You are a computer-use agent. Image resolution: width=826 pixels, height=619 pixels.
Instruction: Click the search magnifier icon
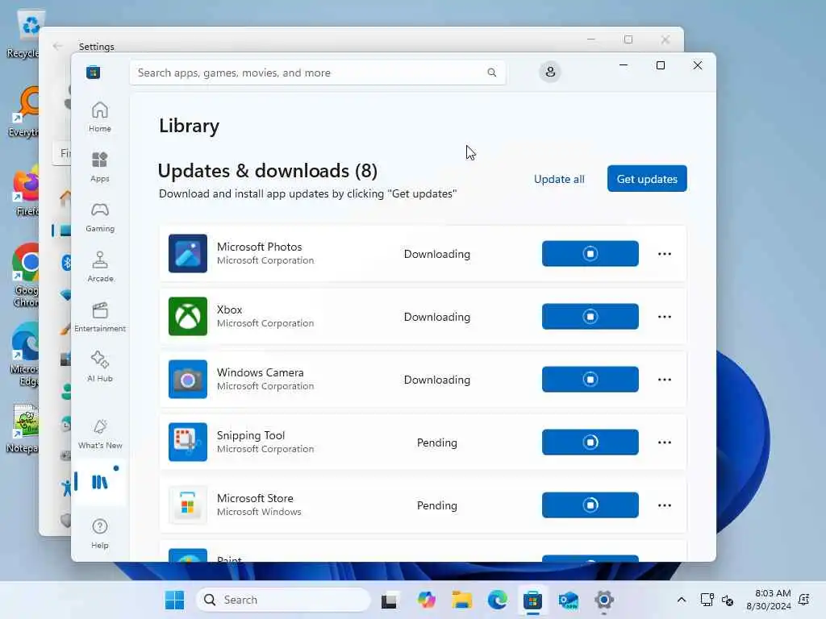tap(491, 73)
